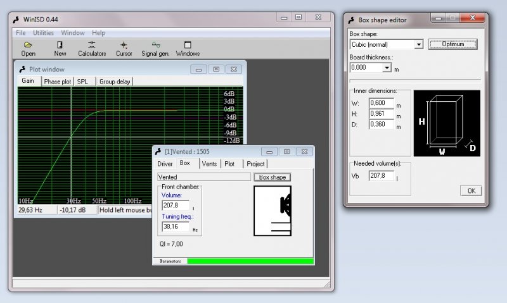
Task: Switch to the Gain plot tab
Action: point(29,81)
